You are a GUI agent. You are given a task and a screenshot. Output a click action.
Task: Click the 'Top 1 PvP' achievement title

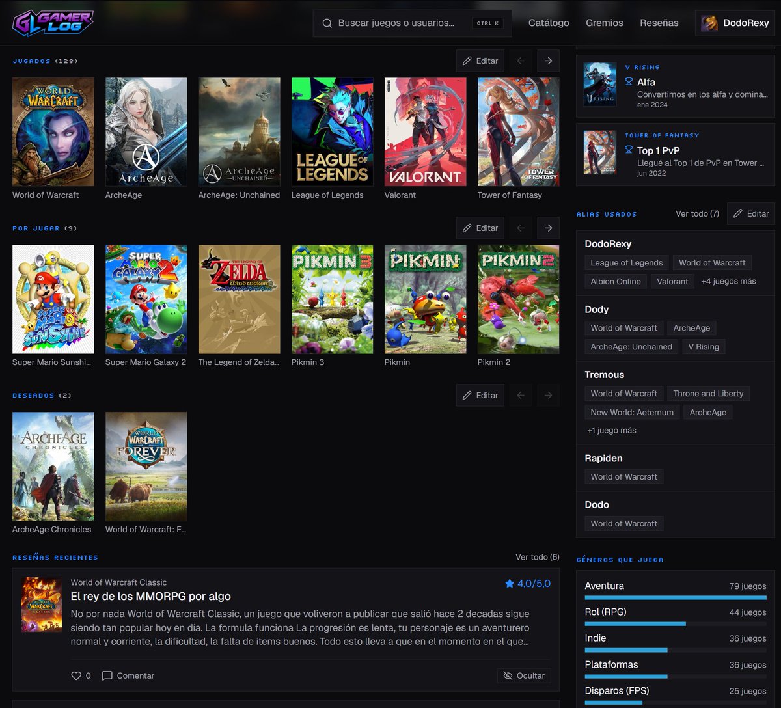(658, 150)
